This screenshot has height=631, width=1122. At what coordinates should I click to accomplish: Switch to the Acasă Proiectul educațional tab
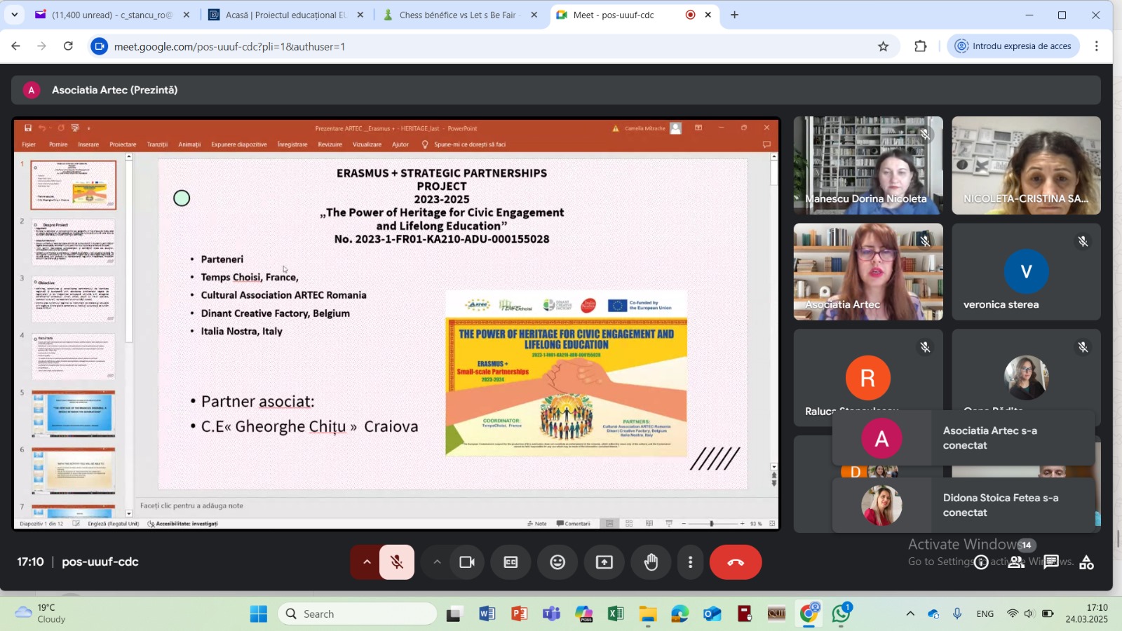285,15
